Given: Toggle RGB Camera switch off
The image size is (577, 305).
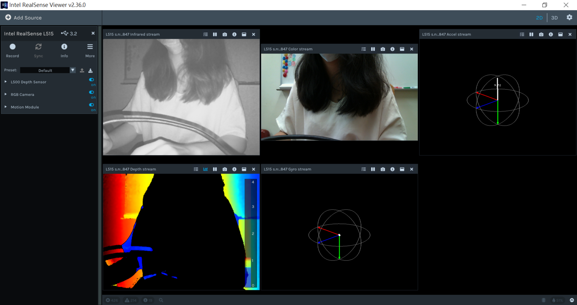Looking at the screenshot, I should [92, 92].
